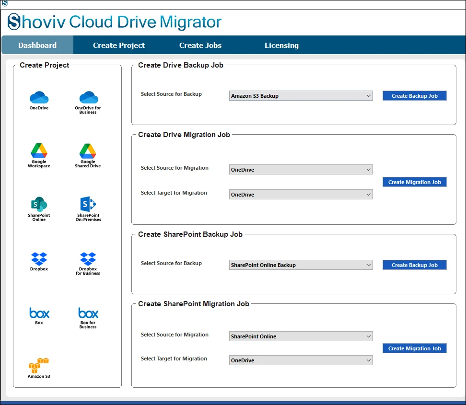Click the Google Shared Drive icon

pyautogui.click(x=88, y=155)
